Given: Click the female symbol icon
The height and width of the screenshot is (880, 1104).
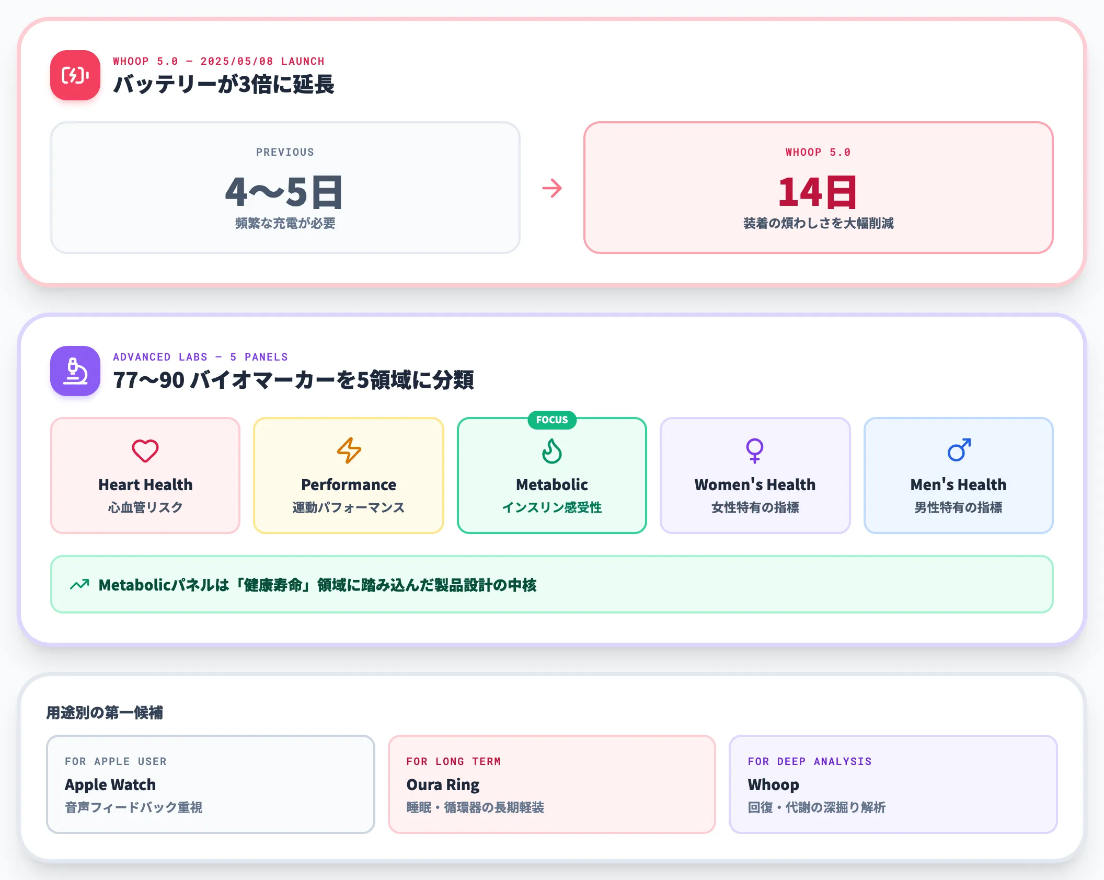Looking at the screenshot, I should tap(755, 451).
